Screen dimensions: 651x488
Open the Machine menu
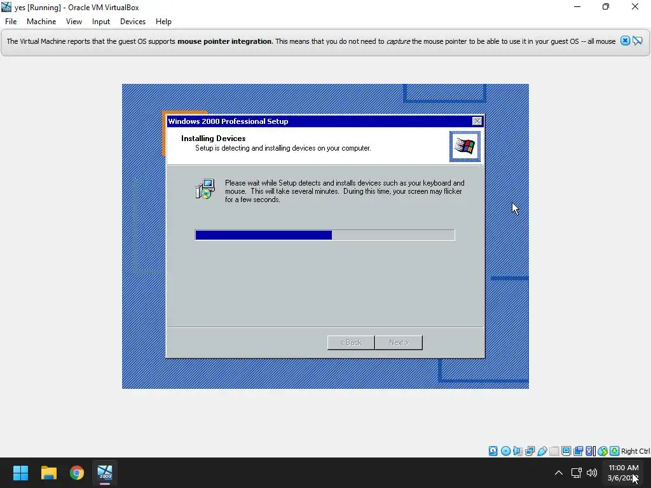point(41,22)
